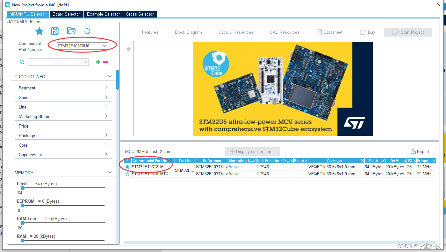This screenshot has height=252, width=446.
Task: Collapse the MEMORY section
Action: [x=110, y=172]
